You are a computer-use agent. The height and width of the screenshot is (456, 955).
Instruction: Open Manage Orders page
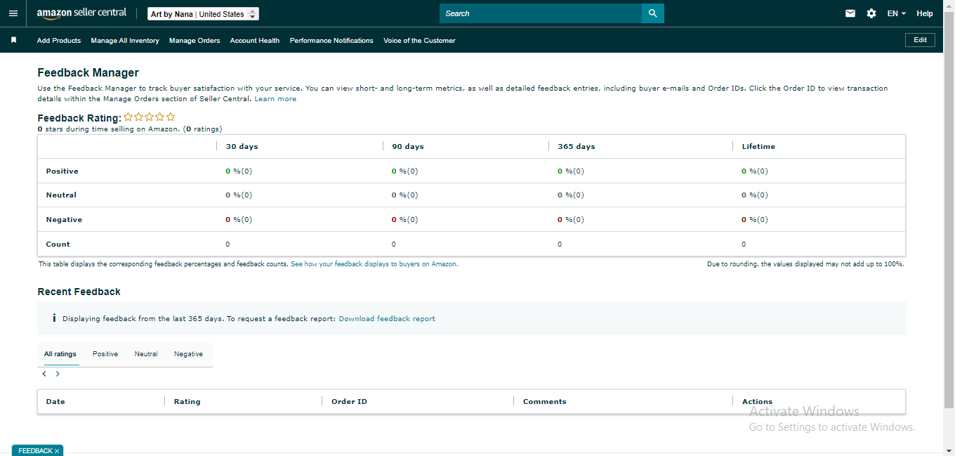click(195, 41)
